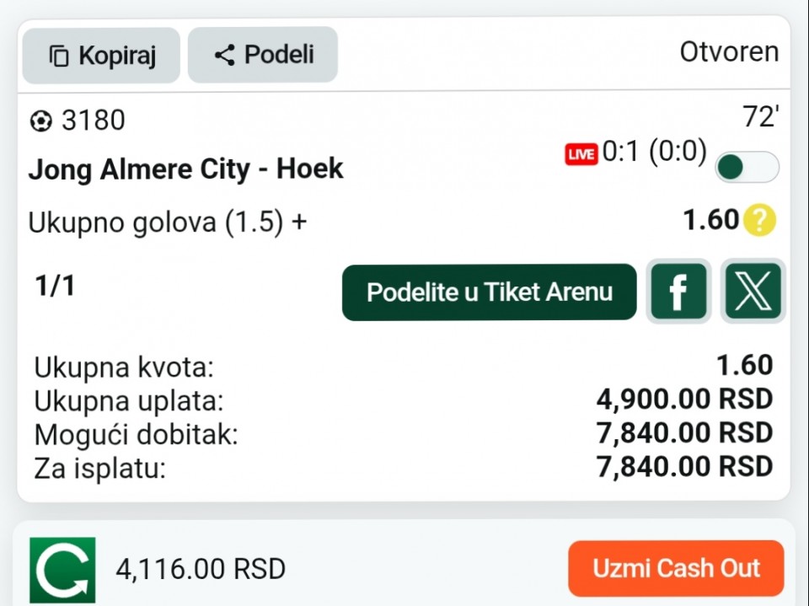809x606 pixels.
Task: Select the Ukupno golova (1.5) + bet
Action: coord(168,223)
